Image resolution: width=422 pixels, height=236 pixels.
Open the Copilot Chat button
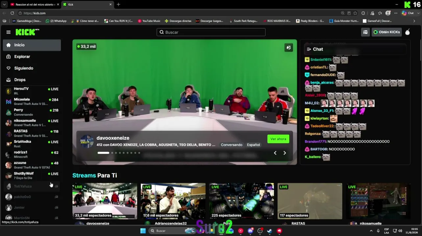[408, 13]
